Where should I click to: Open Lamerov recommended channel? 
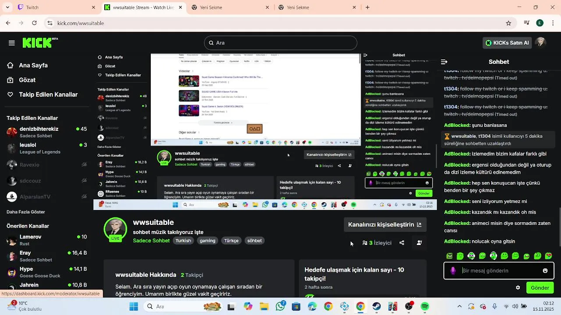point(46,240)
